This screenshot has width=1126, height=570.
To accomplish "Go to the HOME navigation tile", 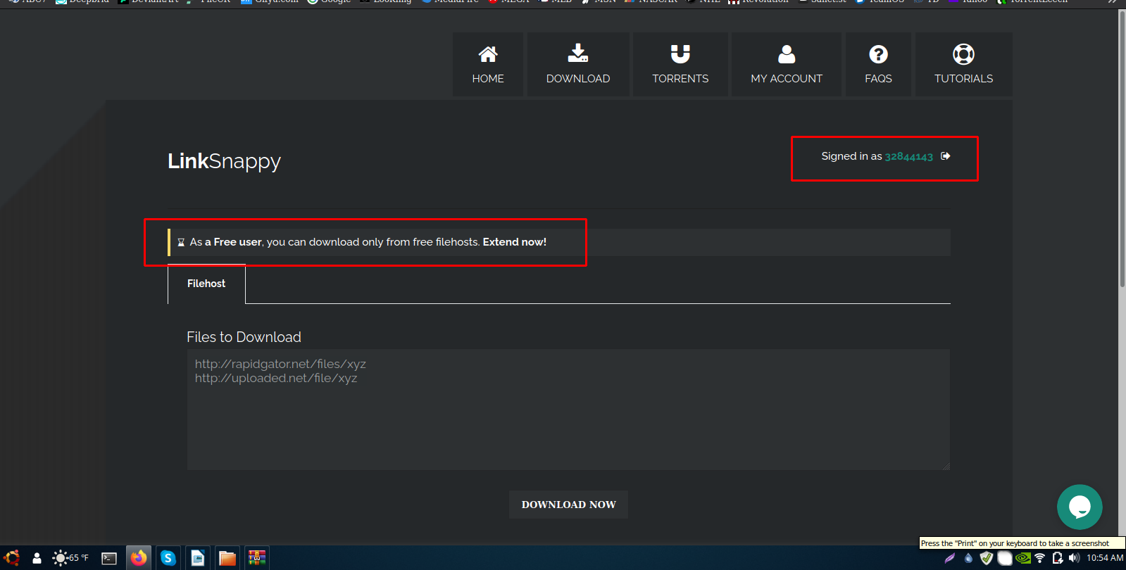I will (488, 64).
